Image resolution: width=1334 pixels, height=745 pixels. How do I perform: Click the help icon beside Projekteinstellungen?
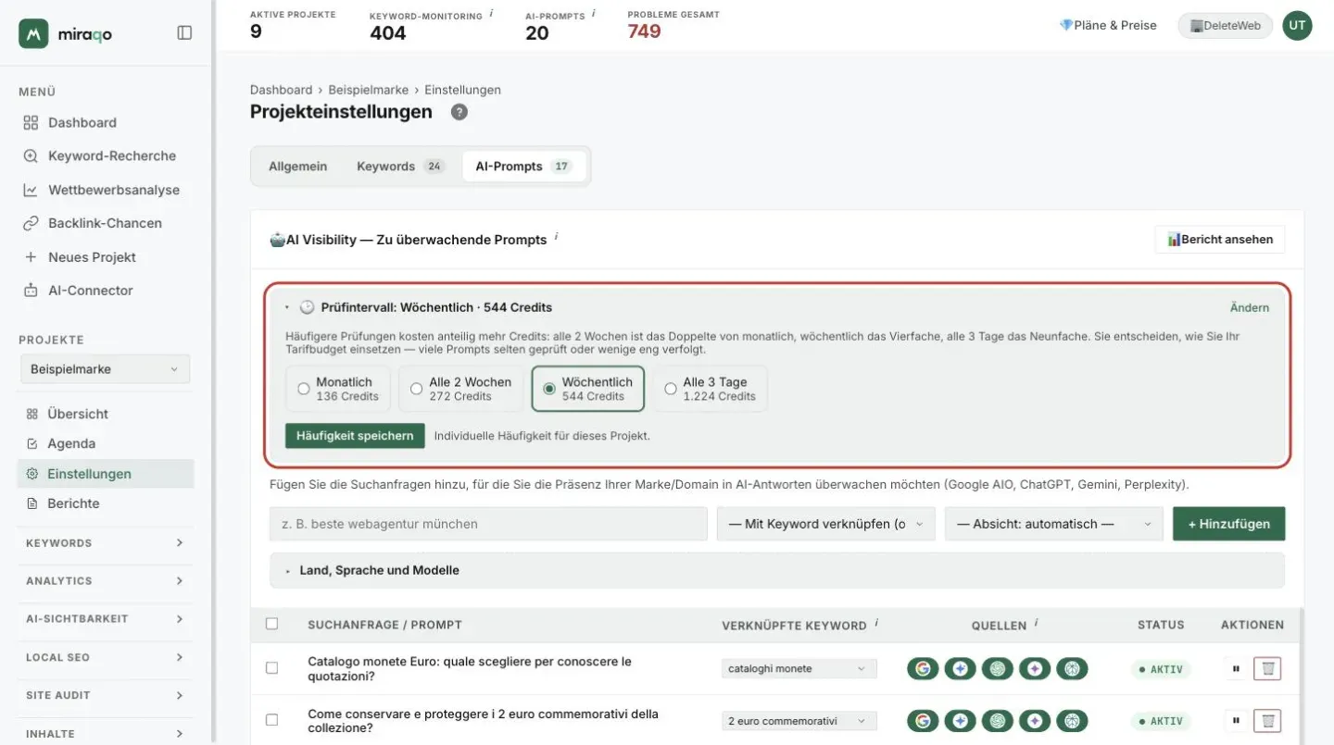(459, 112)
